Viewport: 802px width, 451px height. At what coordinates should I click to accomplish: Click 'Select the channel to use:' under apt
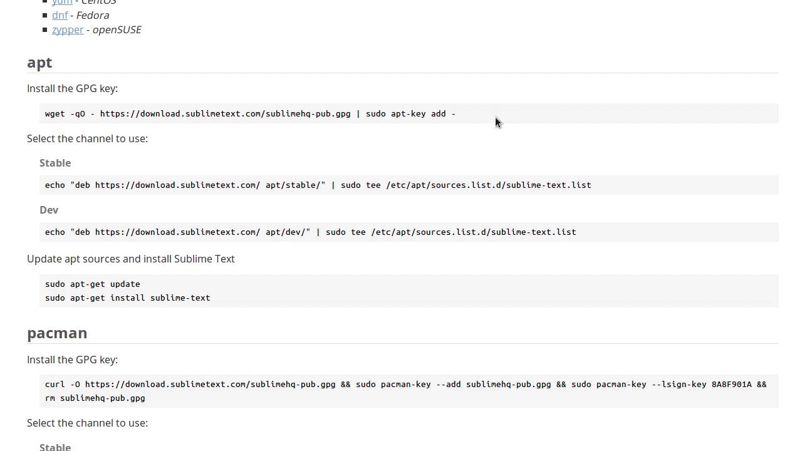[x=87, y=139]
